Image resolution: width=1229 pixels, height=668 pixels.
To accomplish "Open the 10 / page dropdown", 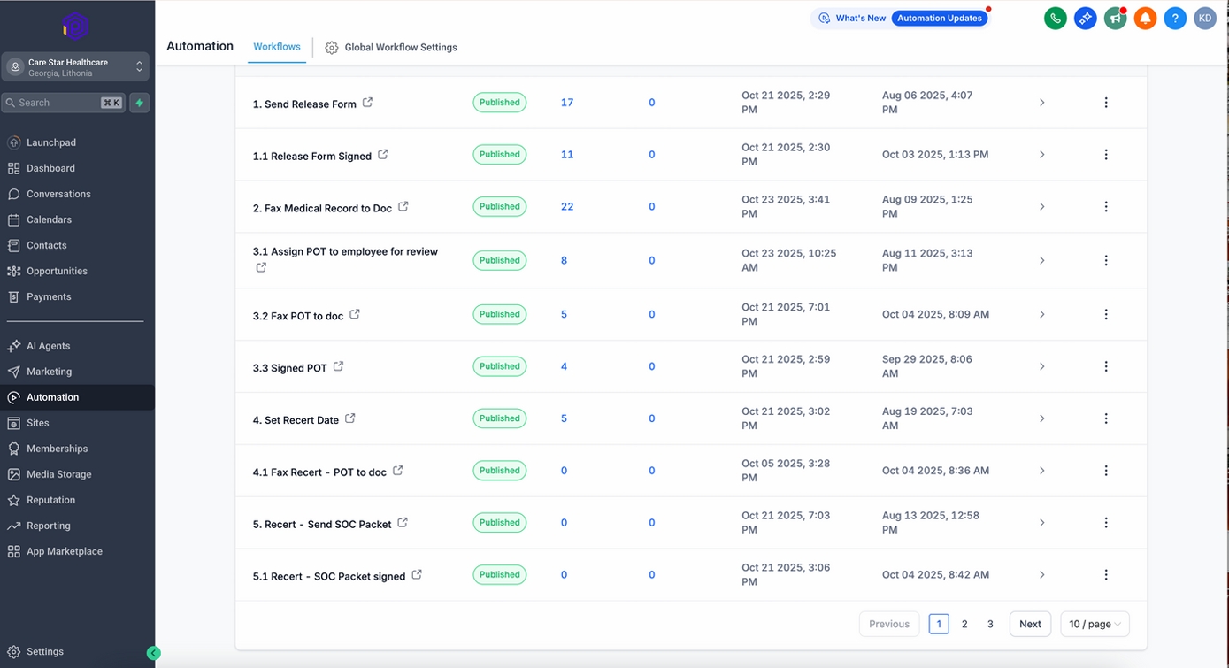I will coord(1095,624).
